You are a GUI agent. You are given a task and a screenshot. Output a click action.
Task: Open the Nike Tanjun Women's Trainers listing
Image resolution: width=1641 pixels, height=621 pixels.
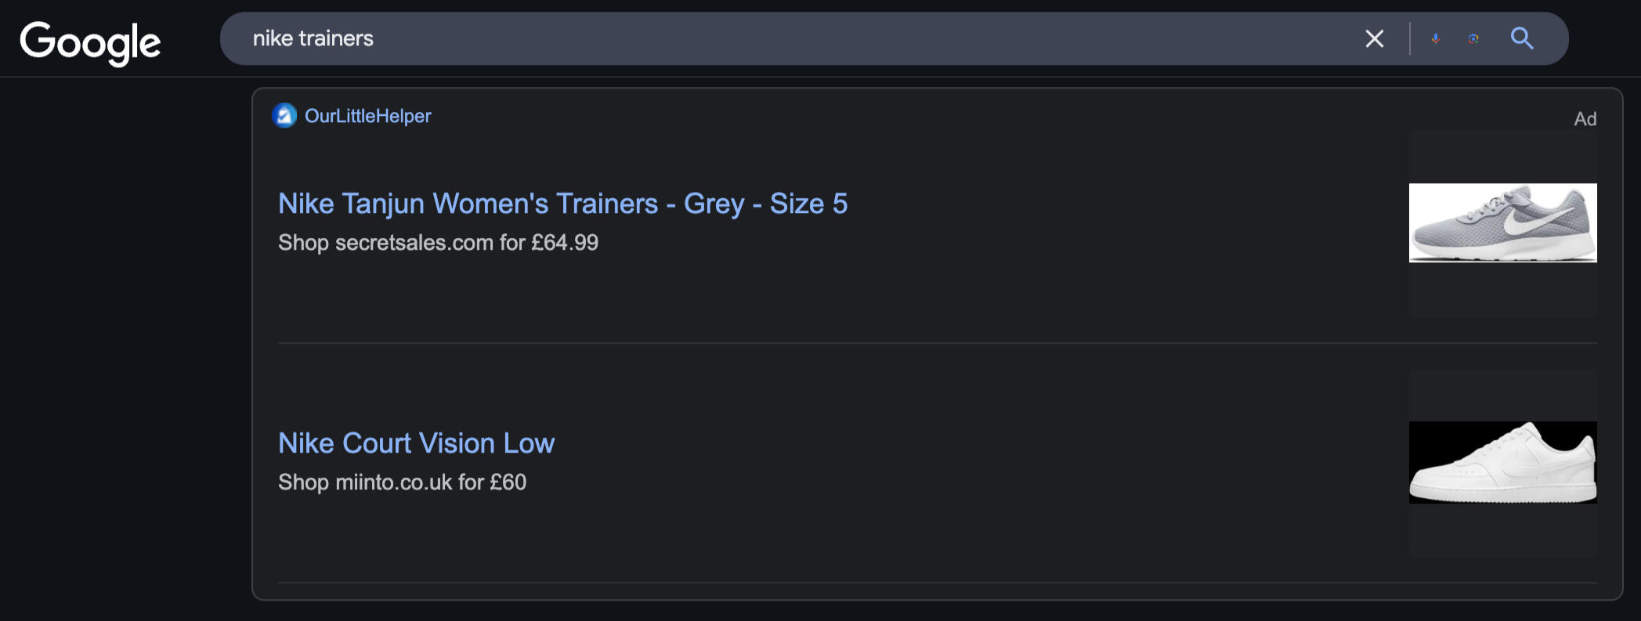562,204
